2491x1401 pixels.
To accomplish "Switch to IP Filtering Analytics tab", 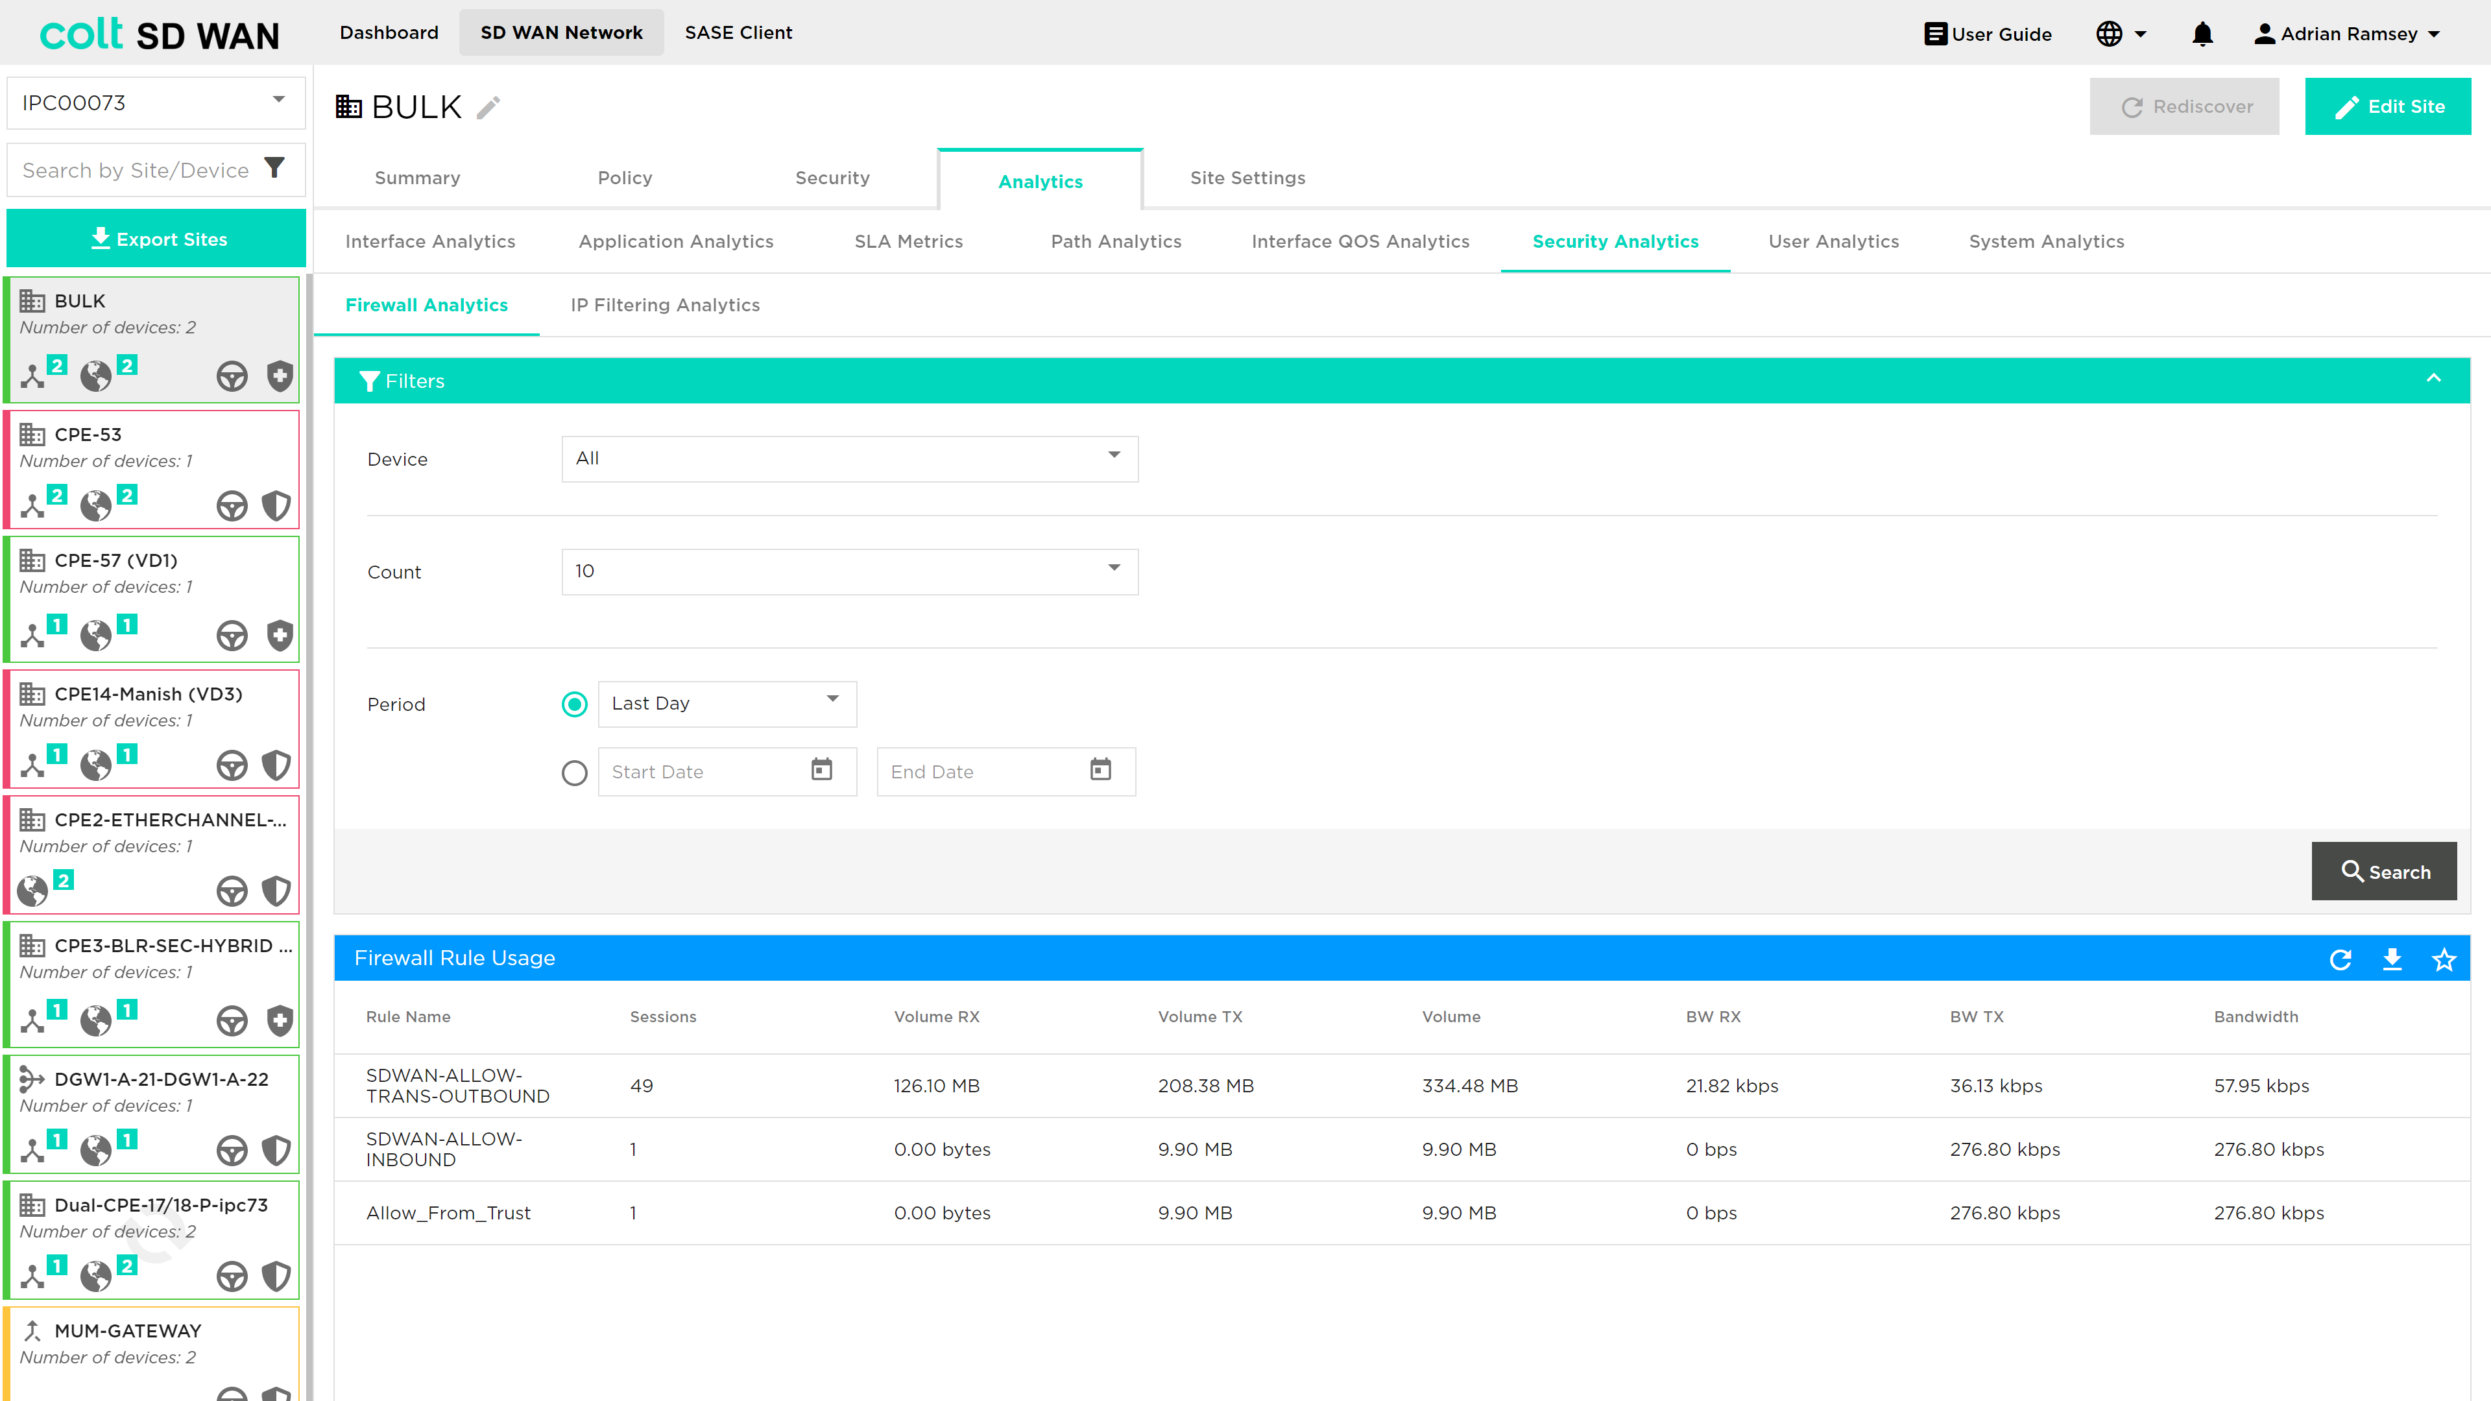I will point(666,305).
